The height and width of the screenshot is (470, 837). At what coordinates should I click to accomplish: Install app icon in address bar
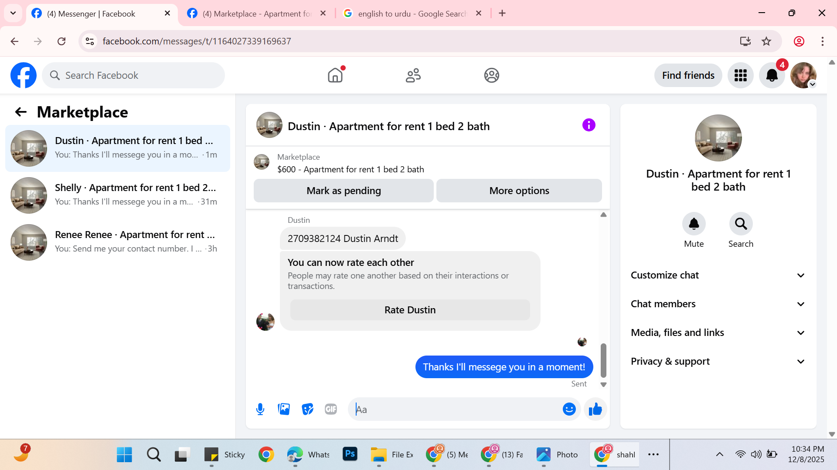coord(745,41)
